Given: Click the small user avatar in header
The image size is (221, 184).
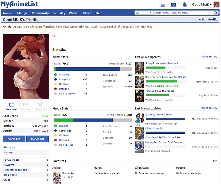Looking at the screenshot, I should [216, 5].
